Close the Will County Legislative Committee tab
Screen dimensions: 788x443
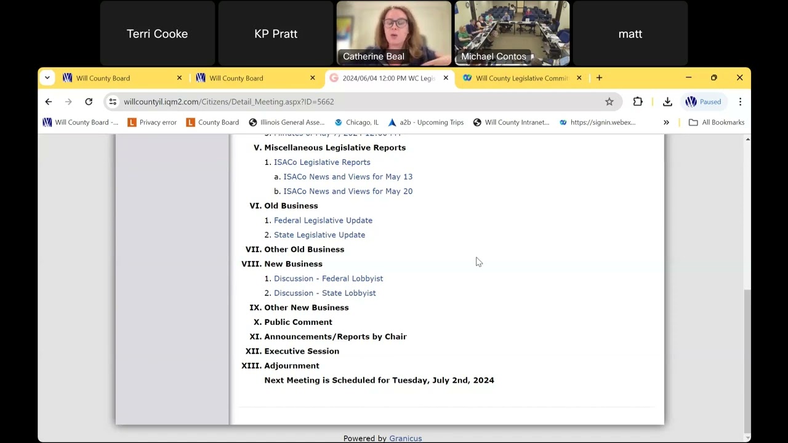[x=579, y=78]
